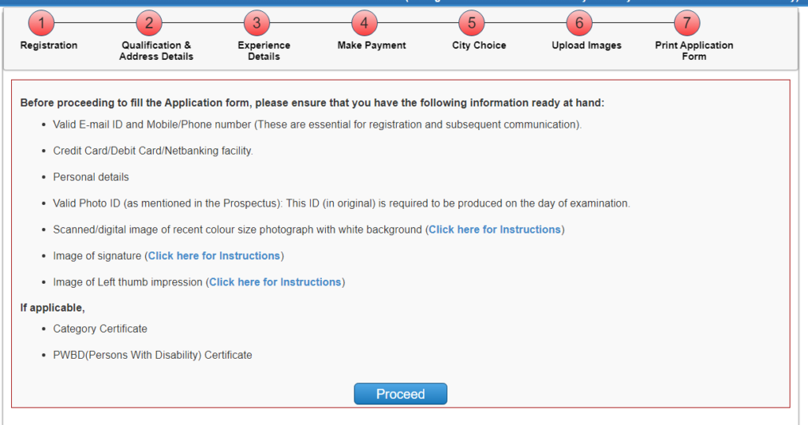Select the Make Payment step label
The height and width of the screenshot is (425, 808).
pyautogui.click(x=372, y=45)
